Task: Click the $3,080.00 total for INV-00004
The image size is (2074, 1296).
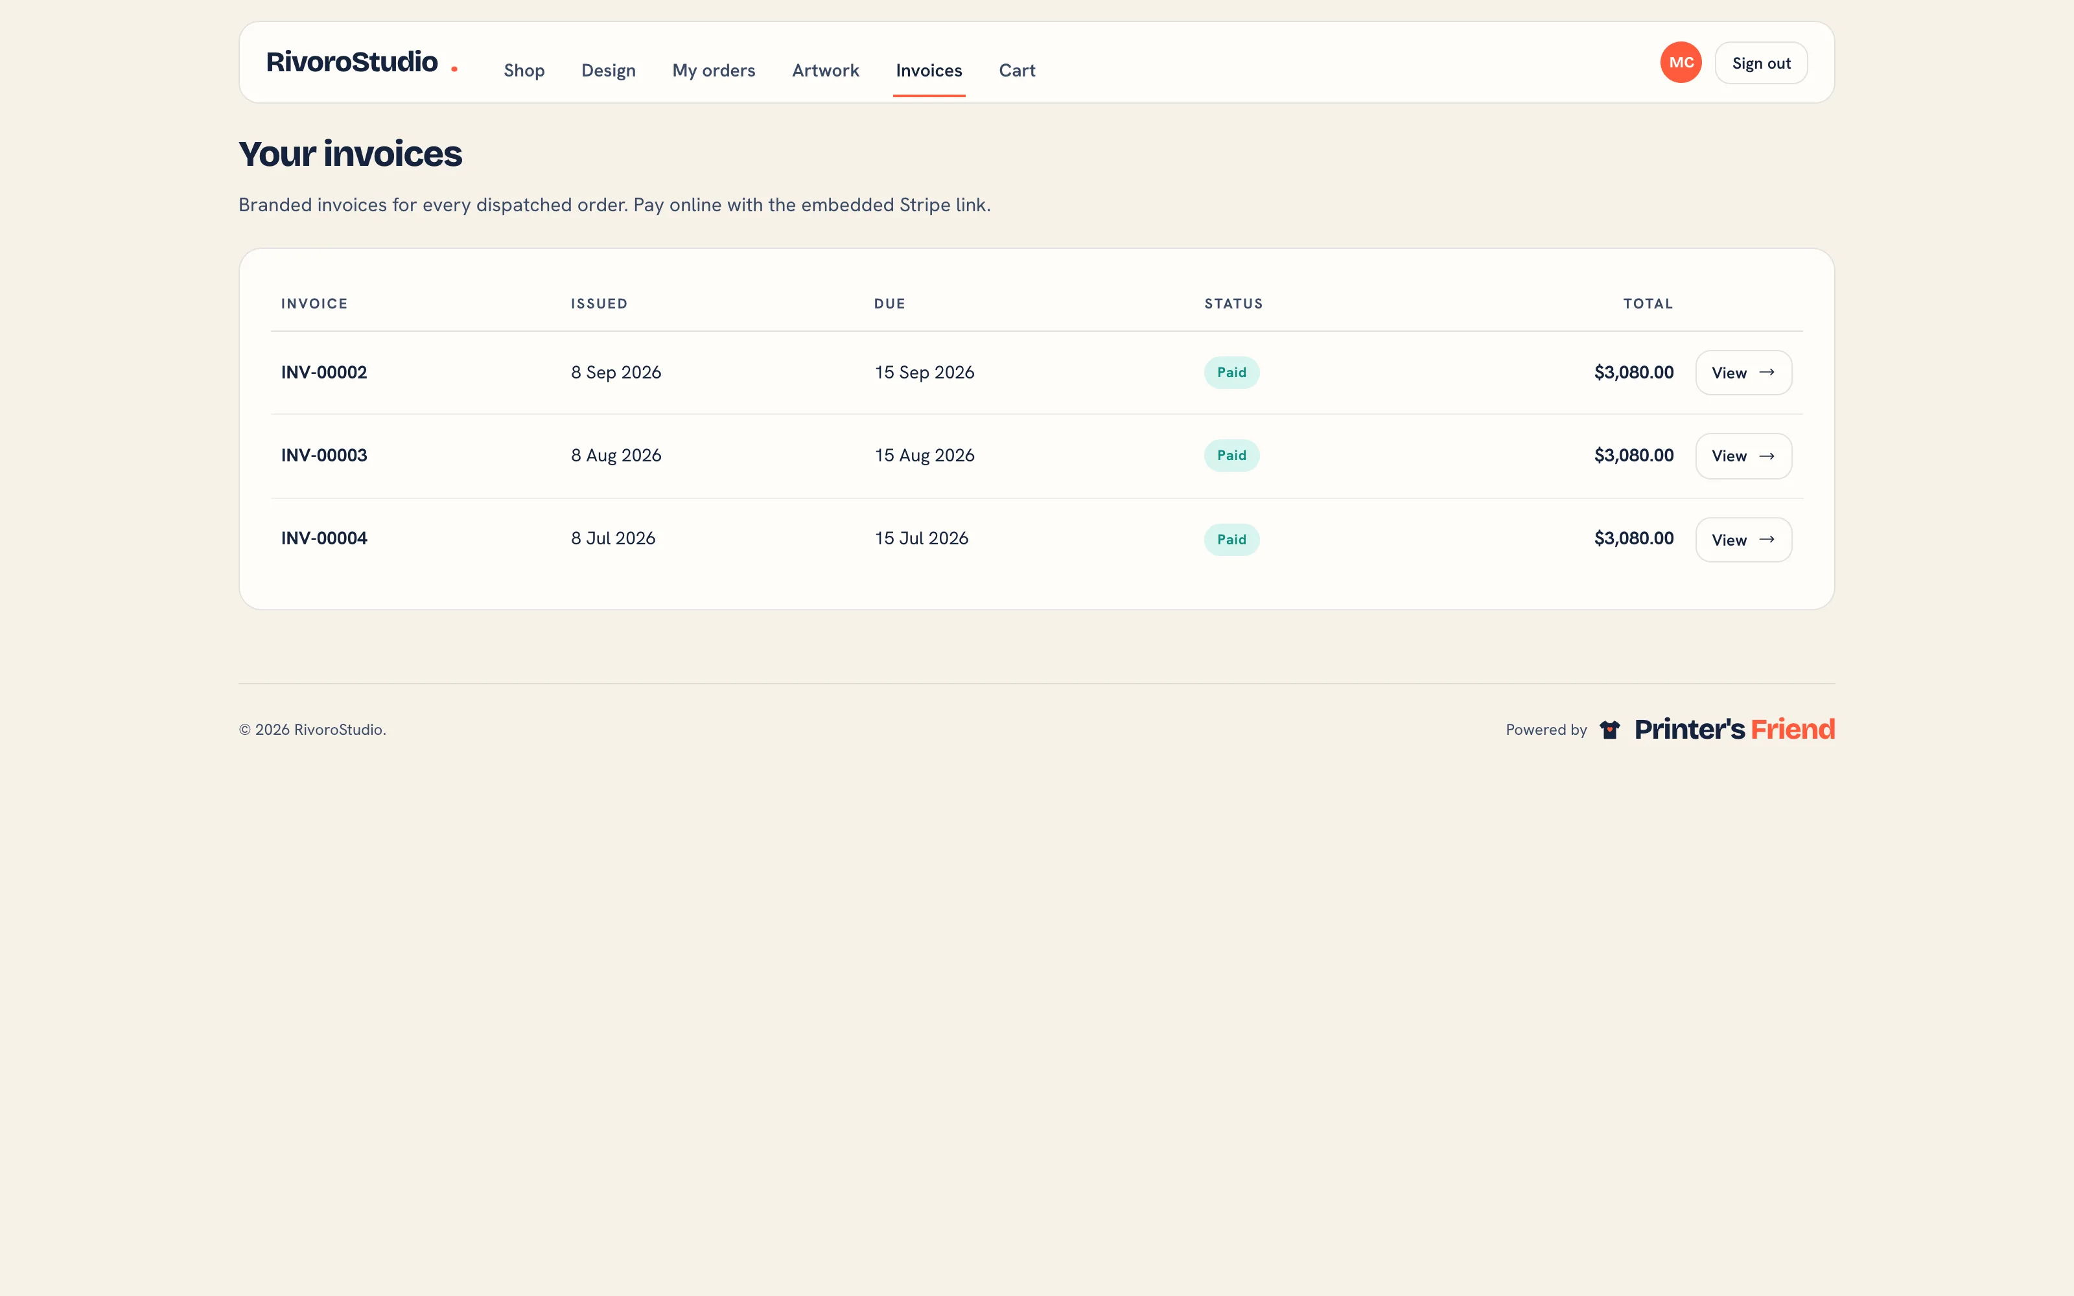Action: (1633, 538)
